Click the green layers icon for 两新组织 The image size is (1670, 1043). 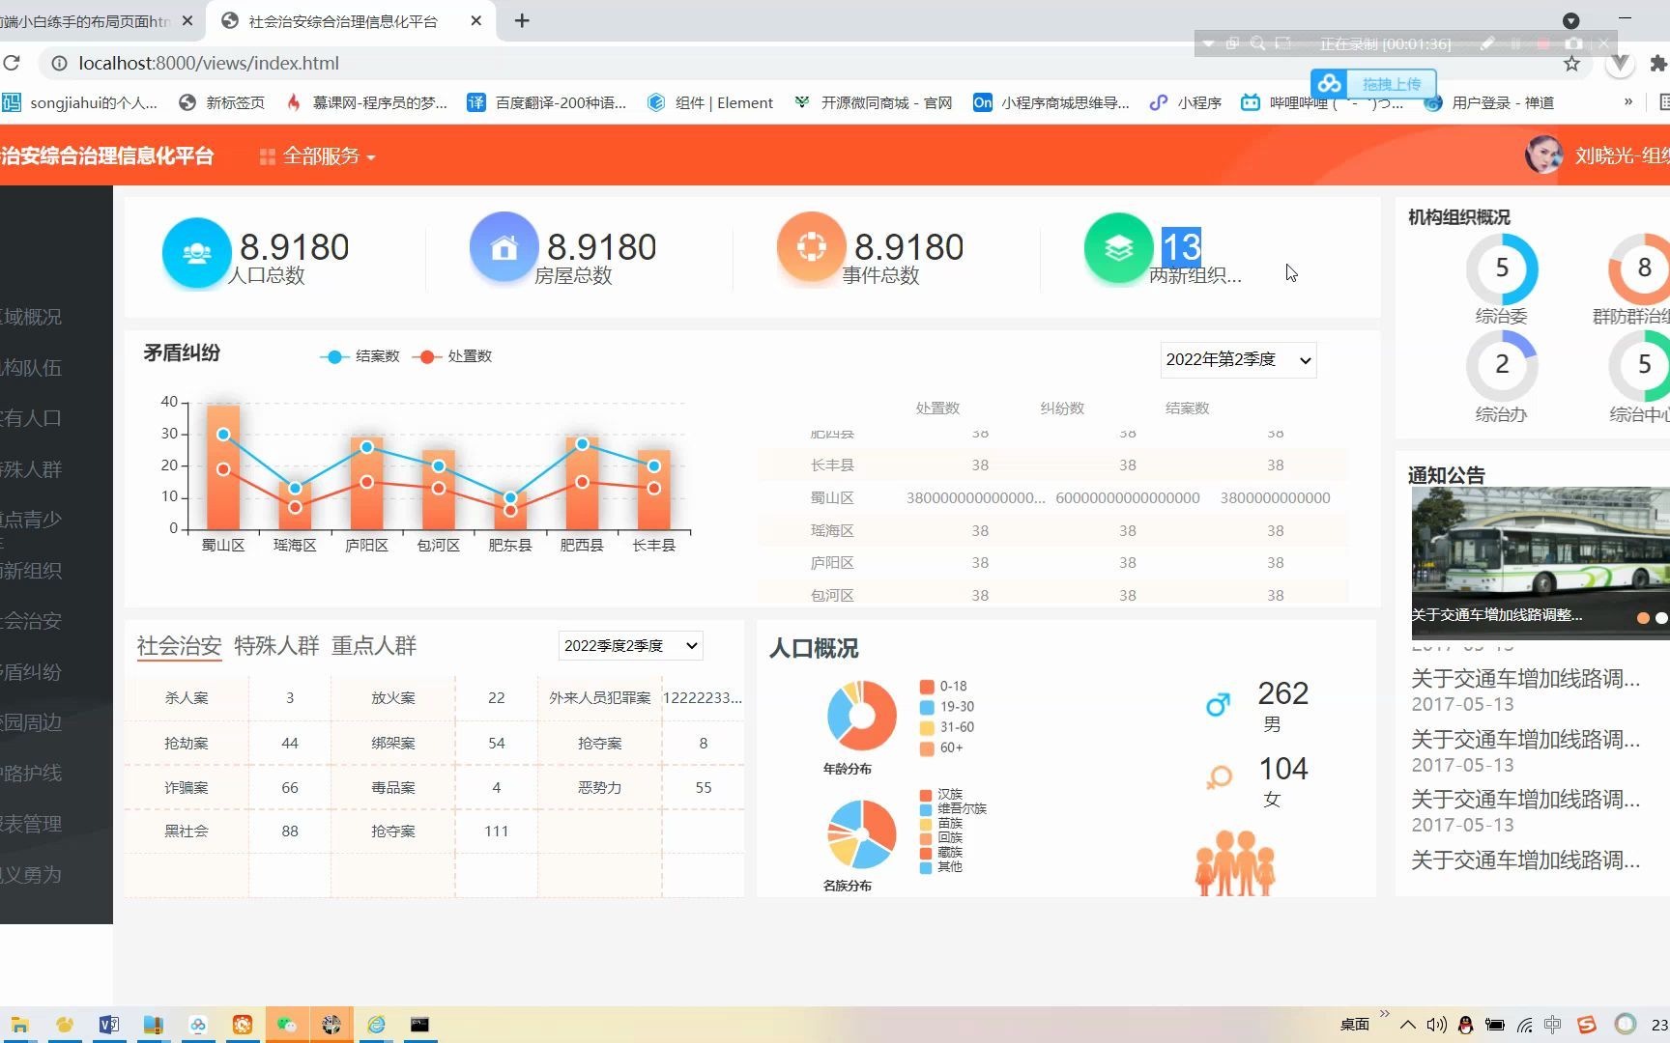[x=1118, y=248]
